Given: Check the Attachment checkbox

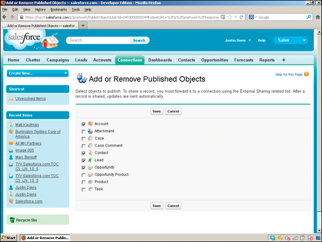Looking at the screenshot, I should click(83, 131).
